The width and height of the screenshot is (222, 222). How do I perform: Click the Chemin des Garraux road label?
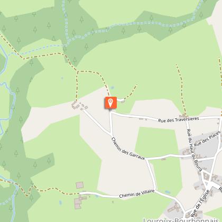pos(128,149)
